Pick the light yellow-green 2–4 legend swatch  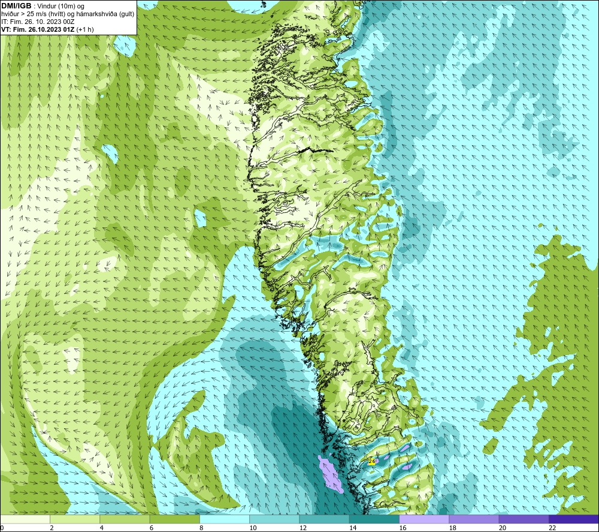tap(75, 519)
